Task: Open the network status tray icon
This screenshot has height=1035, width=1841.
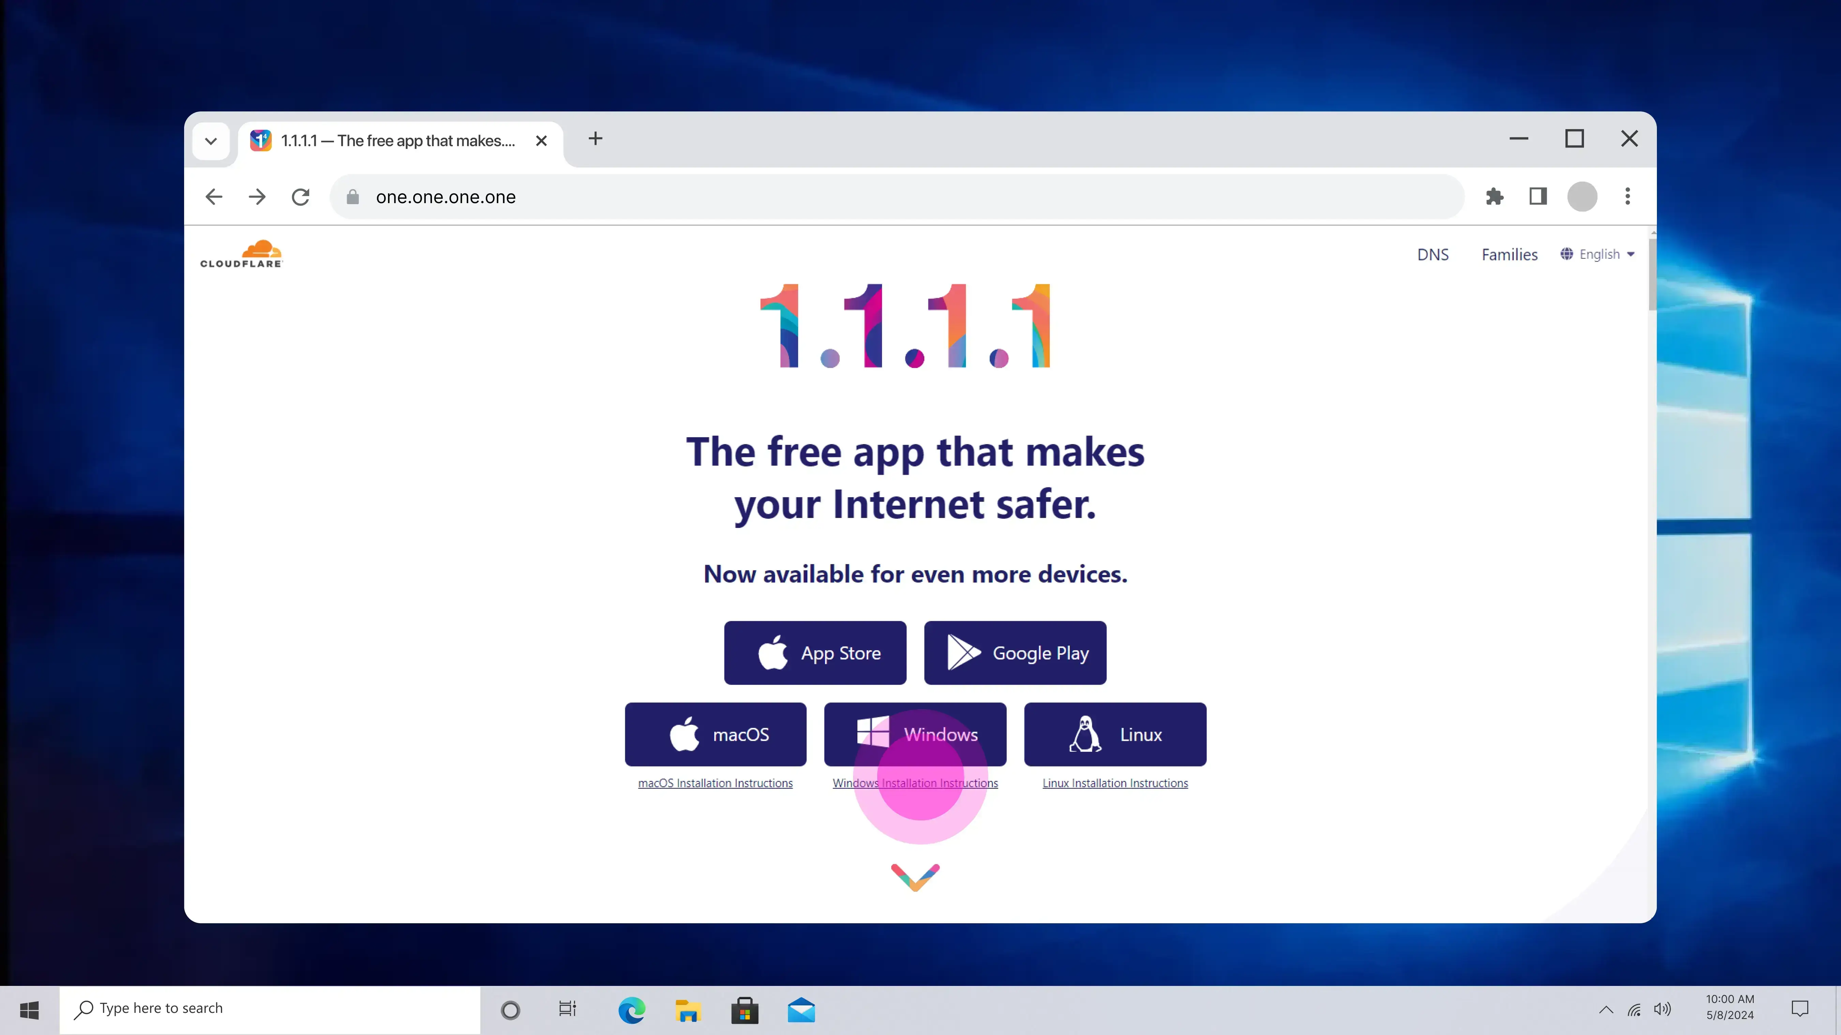Action: pos(1634,1009)
